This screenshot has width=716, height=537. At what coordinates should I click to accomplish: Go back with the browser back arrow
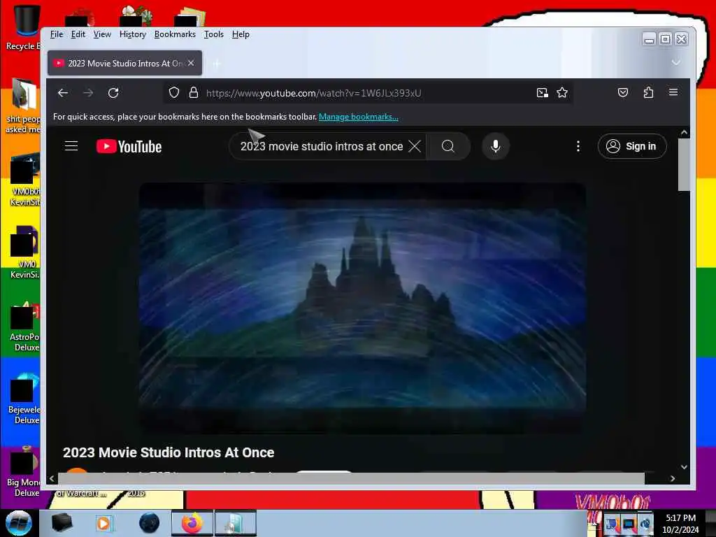click(62, 93)
